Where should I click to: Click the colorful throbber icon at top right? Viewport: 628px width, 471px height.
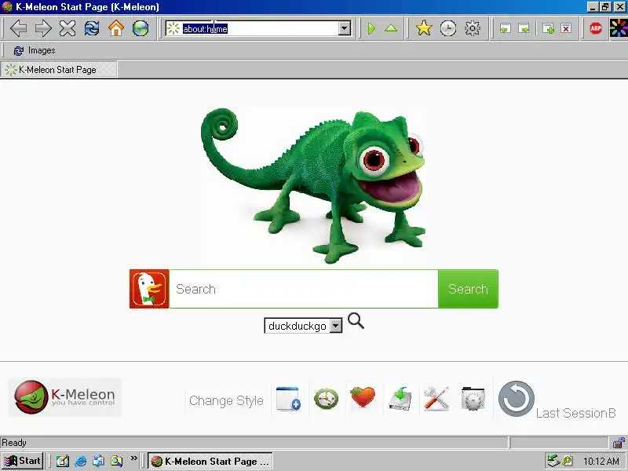click(619, 28)
